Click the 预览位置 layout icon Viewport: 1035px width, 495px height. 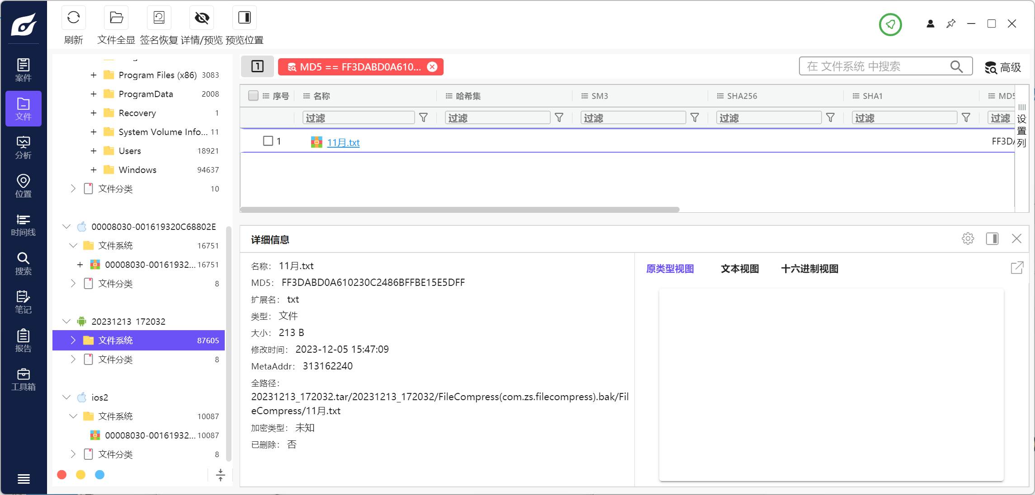[245, 18]
